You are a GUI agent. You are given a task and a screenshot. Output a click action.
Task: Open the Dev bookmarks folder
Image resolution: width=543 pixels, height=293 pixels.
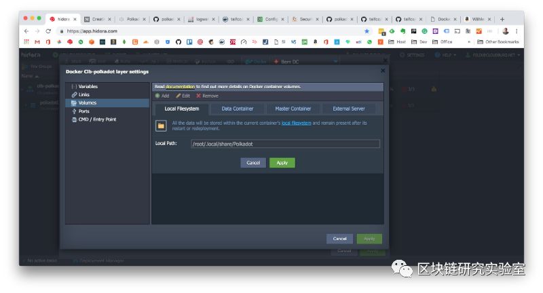tap(419, 42)
